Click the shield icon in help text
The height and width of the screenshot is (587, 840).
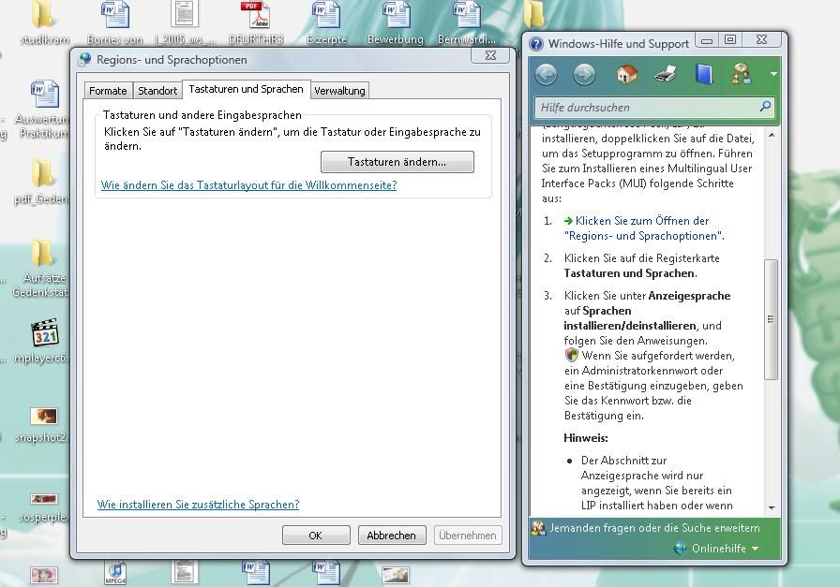[x=572, y=356]
